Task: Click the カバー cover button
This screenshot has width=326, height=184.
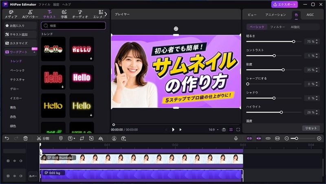Action: coord(33,176)
